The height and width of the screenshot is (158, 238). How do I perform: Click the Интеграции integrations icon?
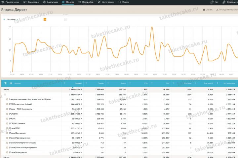pyautogui.click(x=99, y=2)
